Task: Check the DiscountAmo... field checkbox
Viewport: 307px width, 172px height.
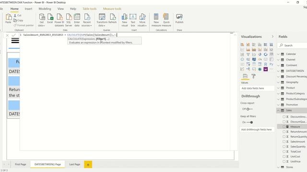Action: click(284, 117)
